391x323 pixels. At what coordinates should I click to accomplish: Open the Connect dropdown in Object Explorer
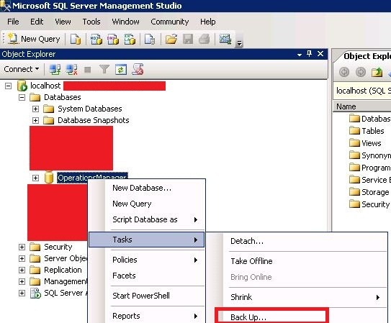coord(22,69)
